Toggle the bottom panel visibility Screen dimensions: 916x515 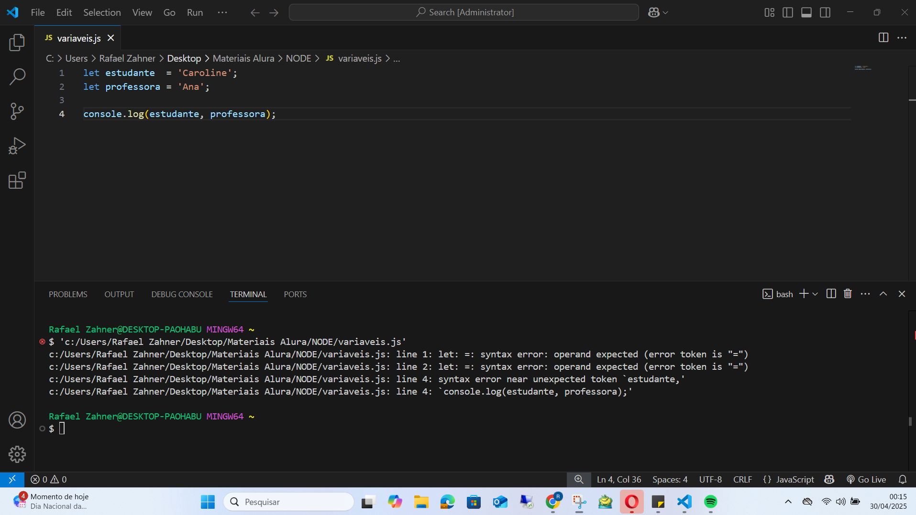tap(806, 12)
